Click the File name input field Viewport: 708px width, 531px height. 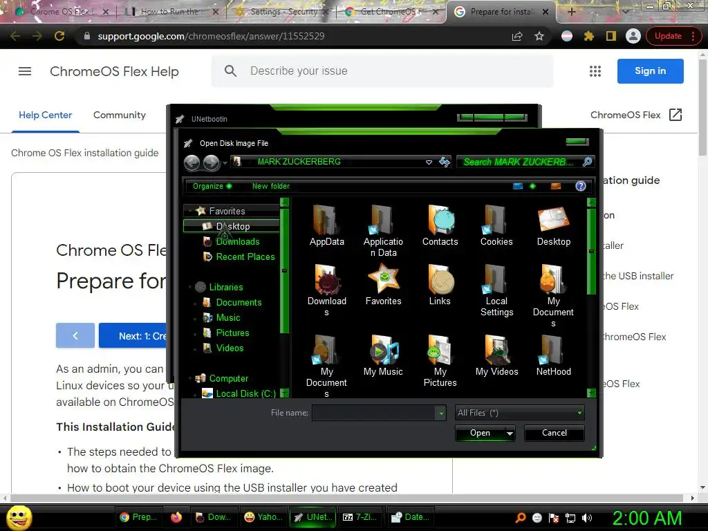373,413
